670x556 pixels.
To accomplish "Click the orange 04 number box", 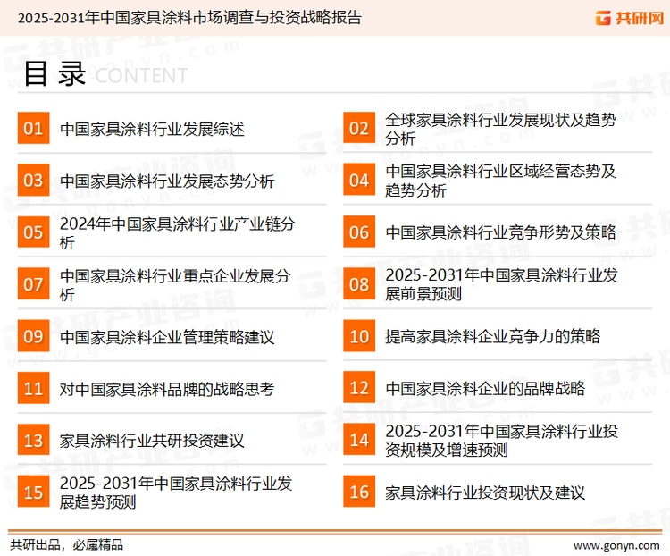I will [359, 180].
